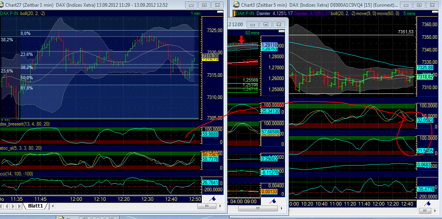
Task: Click the blue flag icon in Chart27
Action: pyautogui.click(x=213, y=199)
